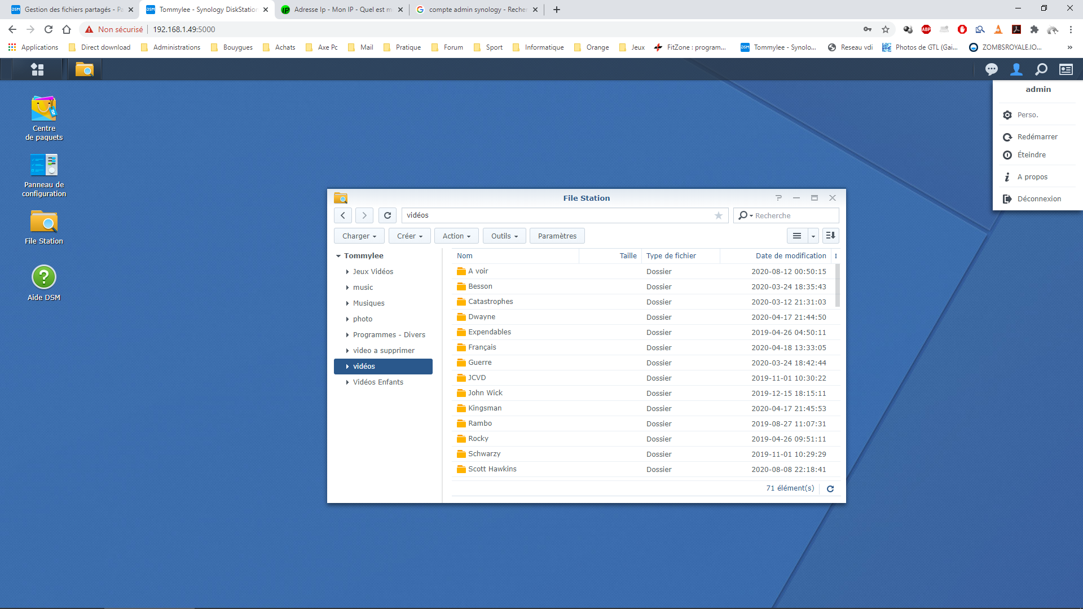Open the DSM search magnifier icon
The height and width of the screenshot is (609, 1083).
[x=1041, y=69]
